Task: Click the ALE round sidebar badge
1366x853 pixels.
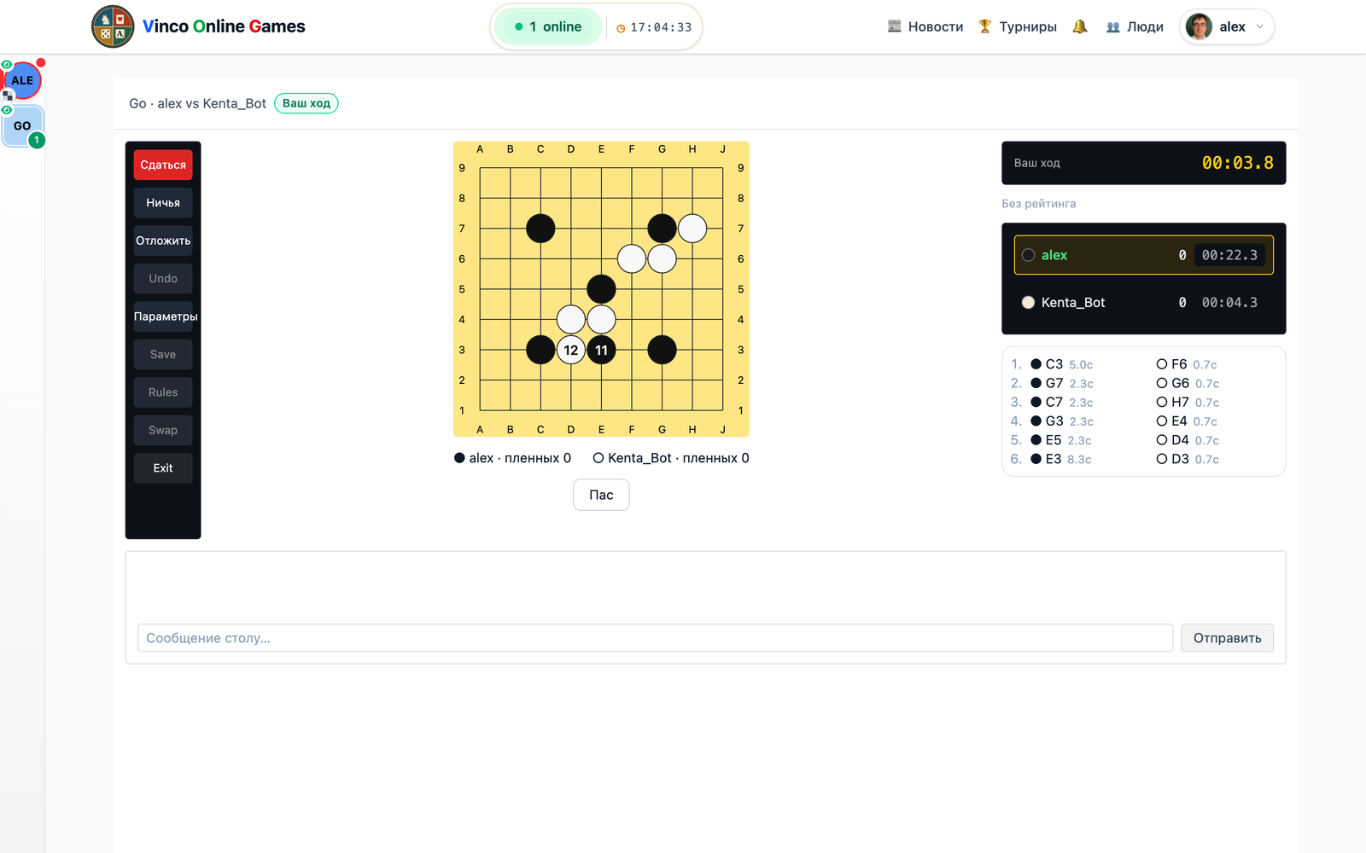Action: click(x=23, y=80)
